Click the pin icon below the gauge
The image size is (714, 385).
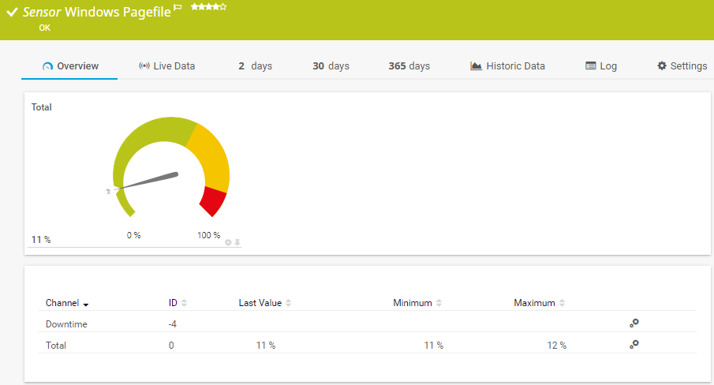click(237, 242)
